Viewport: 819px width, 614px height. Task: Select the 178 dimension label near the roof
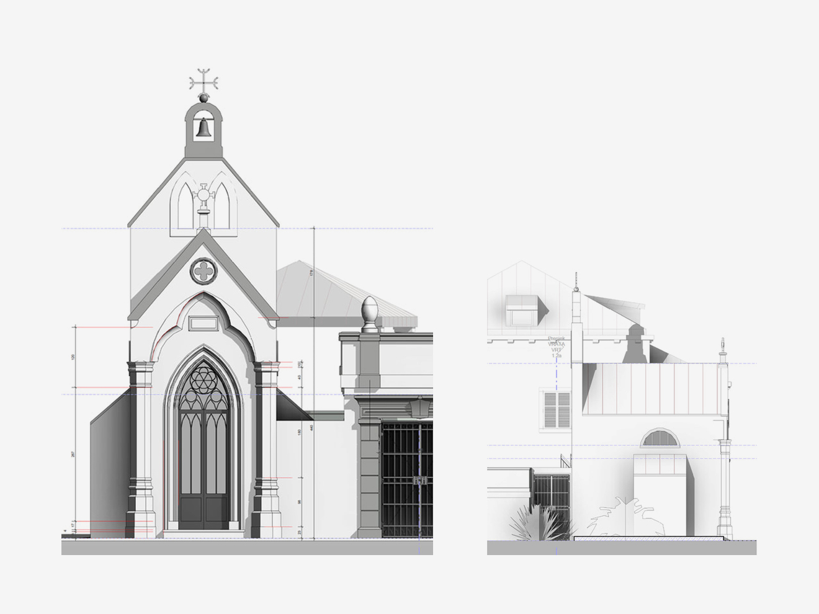tap(311, 272)
